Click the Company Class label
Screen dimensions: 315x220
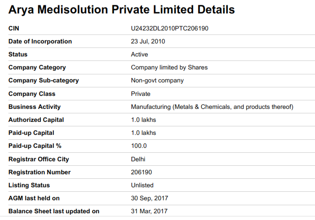32,94
